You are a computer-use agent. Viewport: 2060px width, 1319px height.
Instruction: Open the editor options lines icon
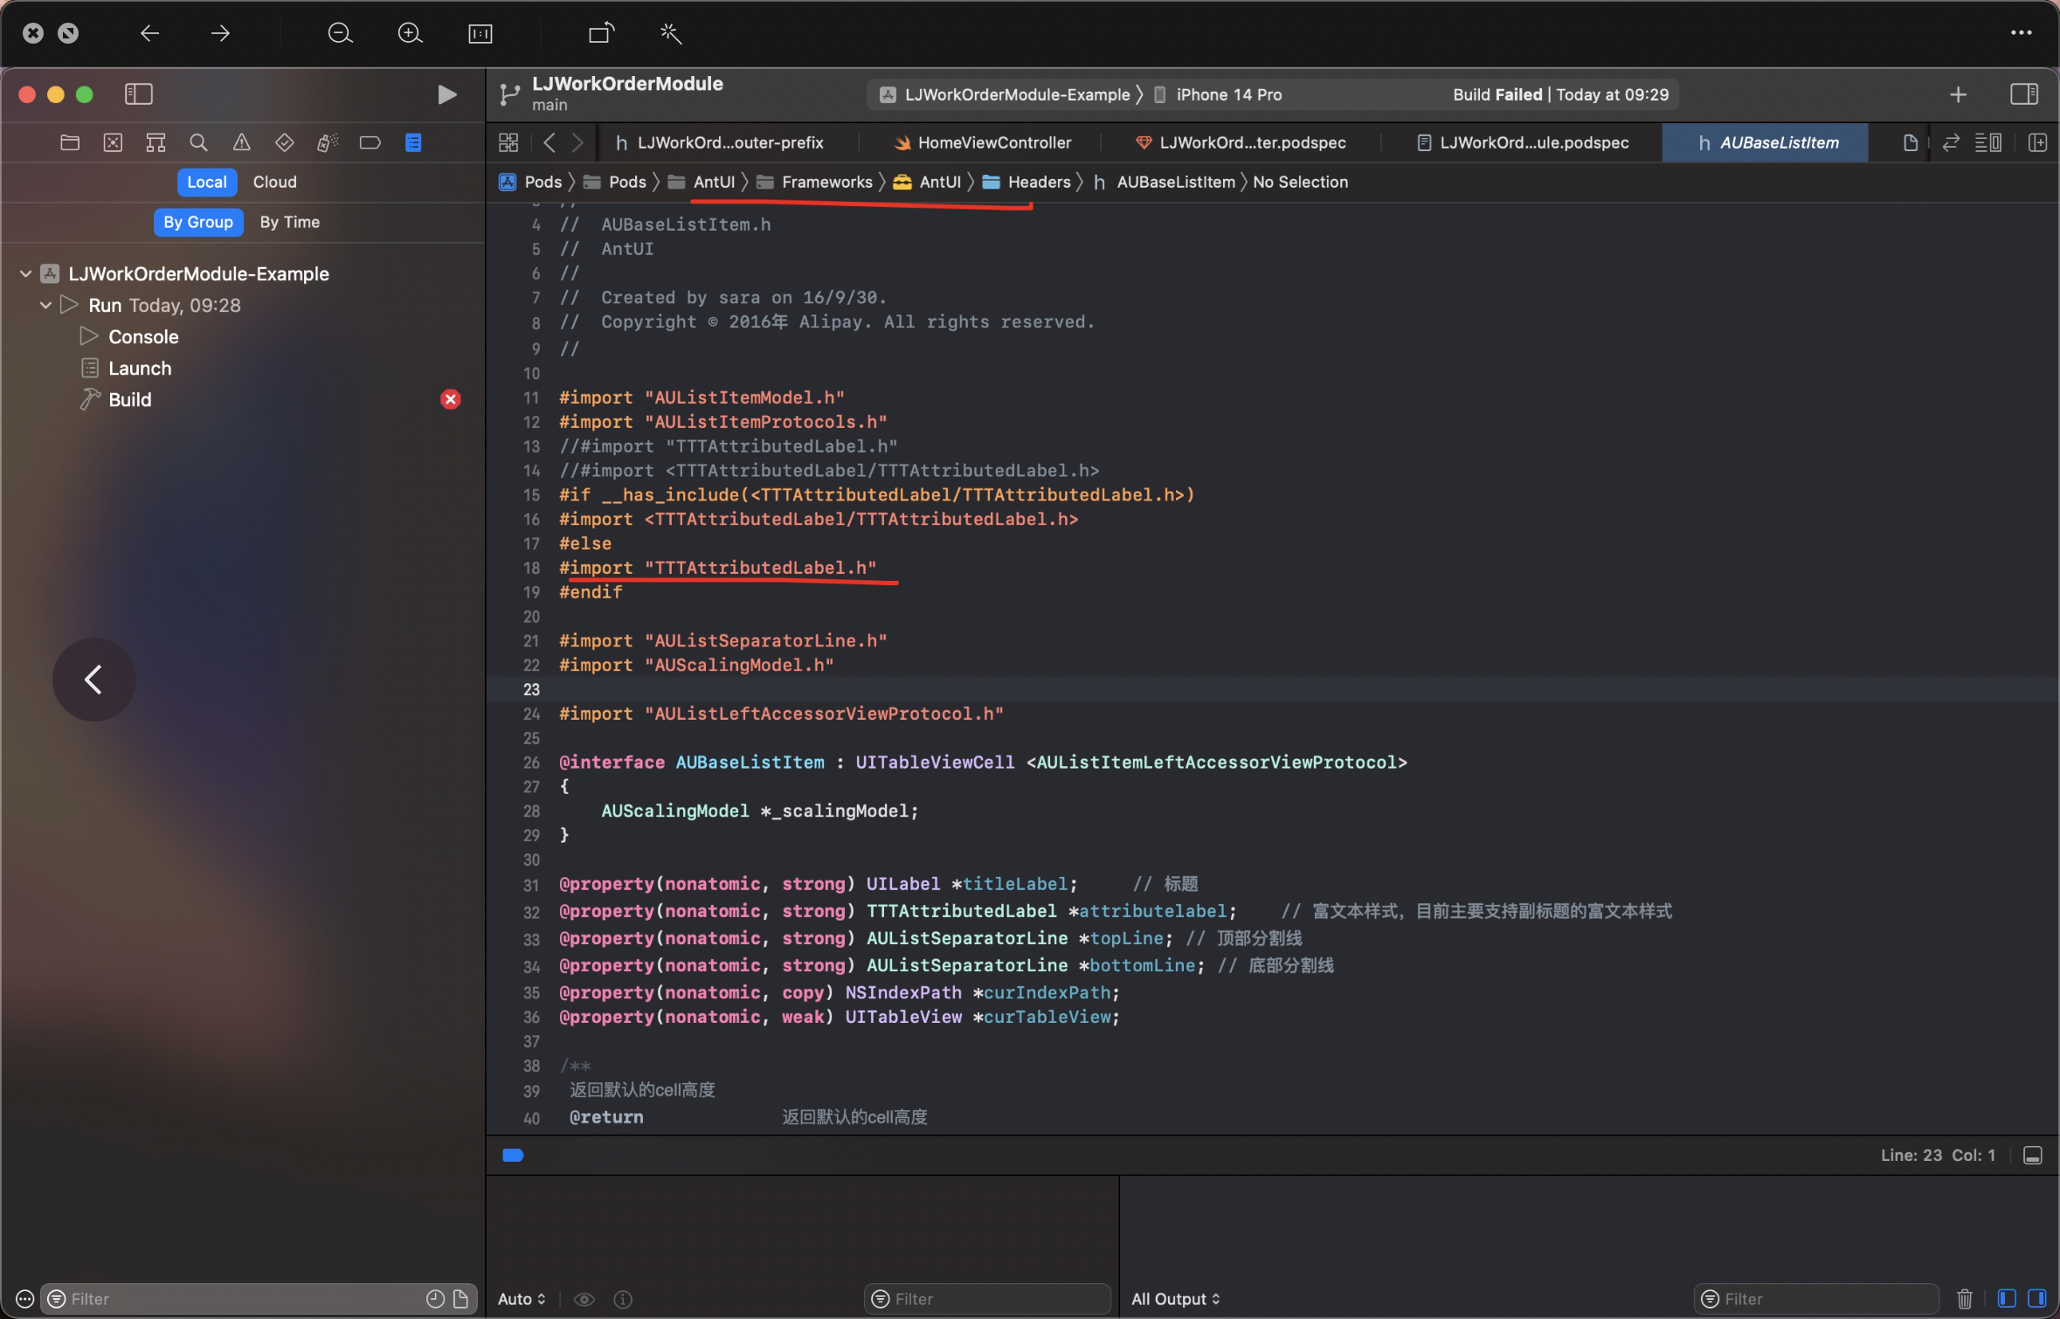pyautogui.click(x=1988, y=142)
